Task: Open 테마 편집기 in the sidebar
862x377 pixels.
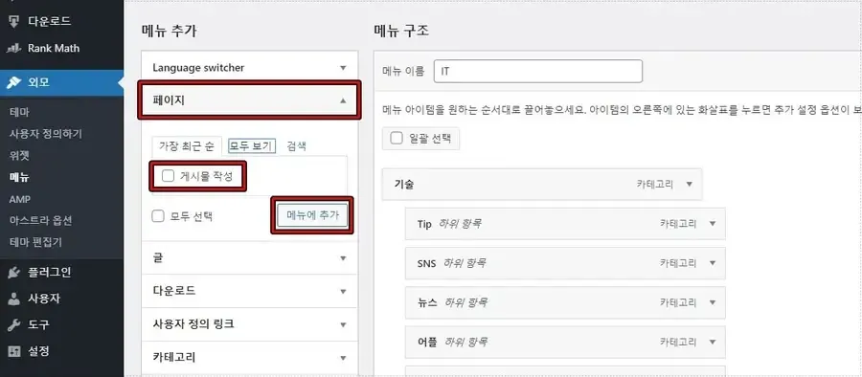Action: [35, 242]
